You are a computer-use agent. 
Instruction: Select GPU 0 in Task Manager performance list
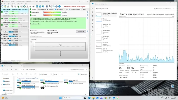(106, 51)
